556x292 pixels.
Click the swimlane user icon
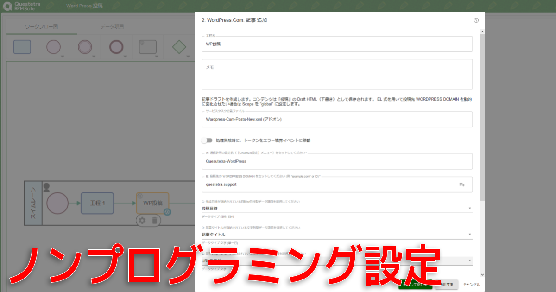pyautogui.click(x=46, y=187)
